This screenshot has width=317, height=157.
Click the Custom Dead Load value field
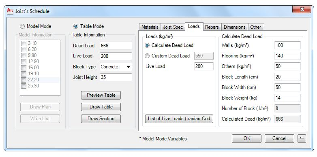[x=204, y=56]
